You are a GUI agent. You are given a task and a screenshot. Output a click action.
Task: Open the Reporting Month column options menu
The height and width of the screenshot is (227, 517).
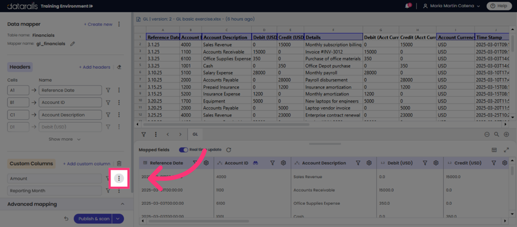[119, 191]
